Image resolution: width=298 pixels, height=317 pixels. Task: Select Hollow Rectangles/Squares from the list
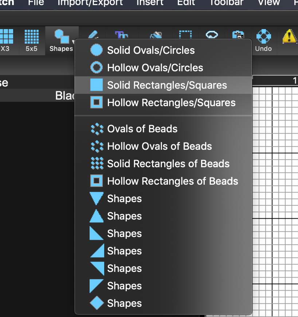171,103
